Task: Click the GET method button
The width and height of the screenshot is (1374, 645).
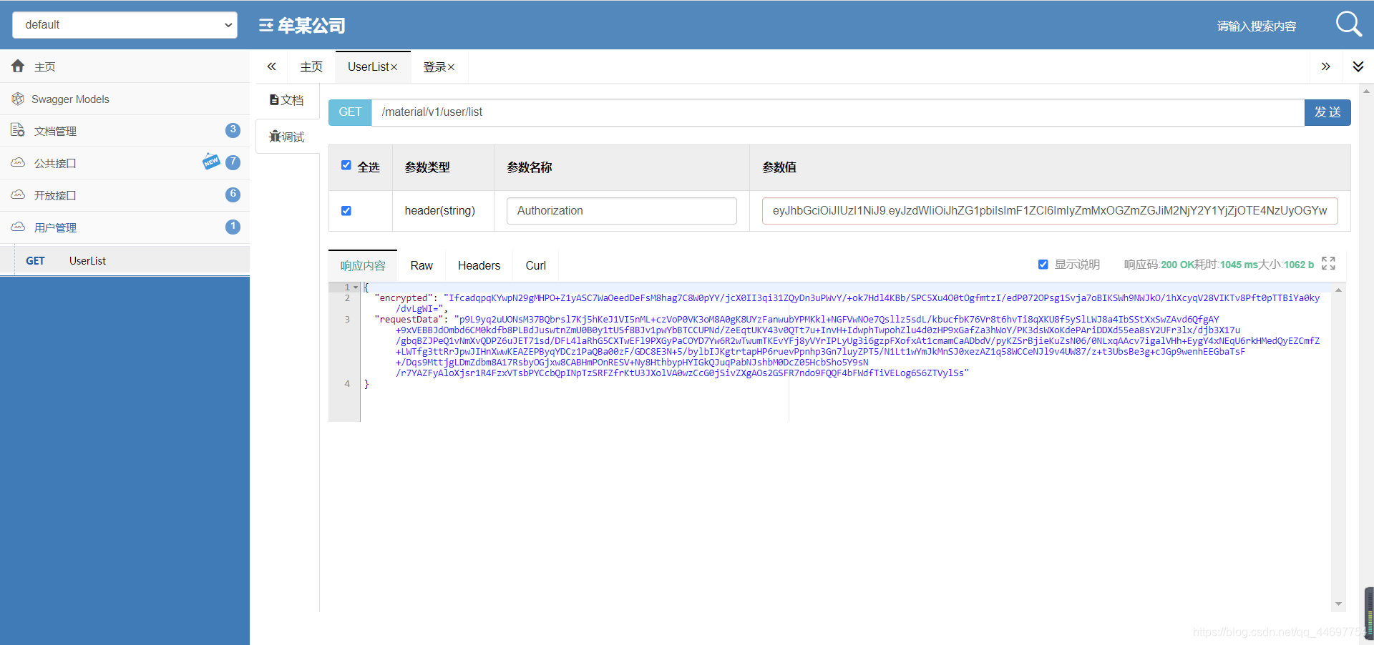Action: coord(350,112)
